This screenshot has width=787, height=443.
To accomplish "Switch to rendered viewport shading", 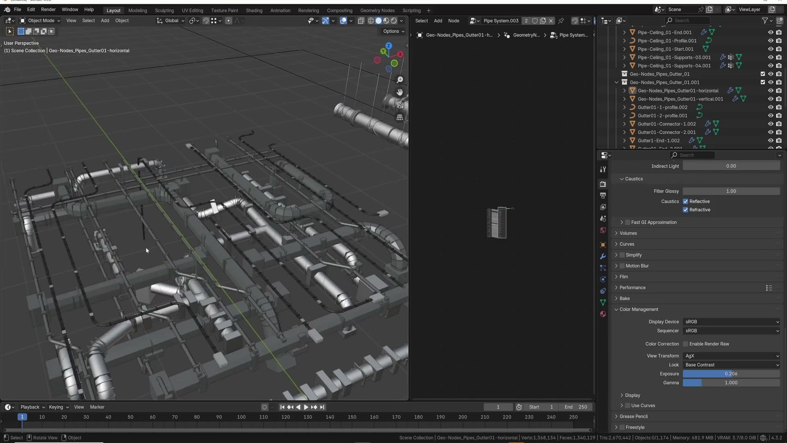I will tap(394, 21).
